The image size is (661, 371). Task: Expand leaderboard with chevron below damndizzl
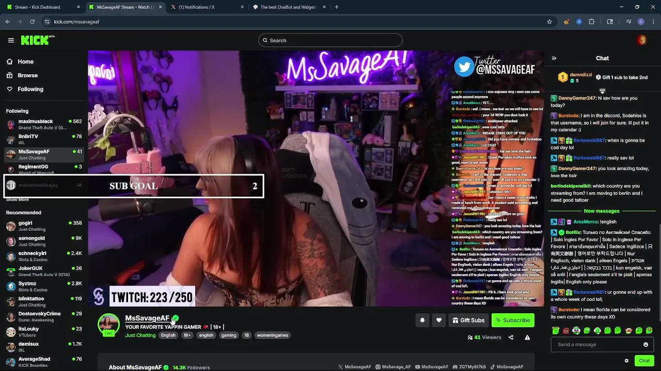[602, 91]
